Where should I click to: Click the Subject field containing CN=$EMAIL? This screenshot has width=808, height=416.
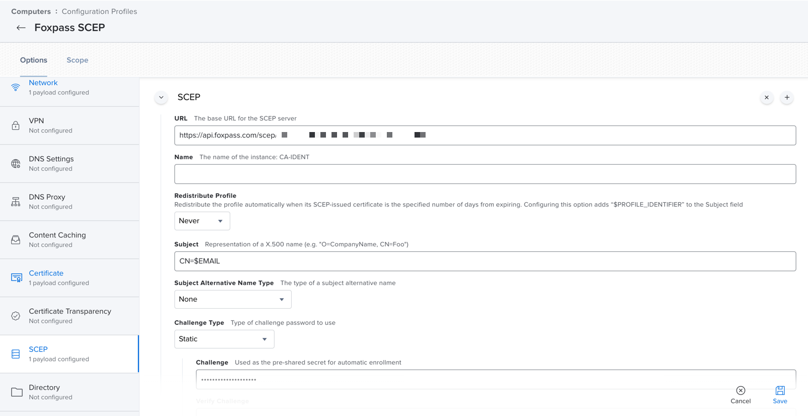[x=485, y=261]
